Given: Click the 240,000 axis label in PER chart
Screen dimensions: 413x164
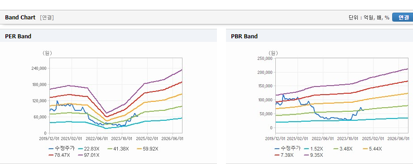Looking at the screenshot, I should pos(39,68).
